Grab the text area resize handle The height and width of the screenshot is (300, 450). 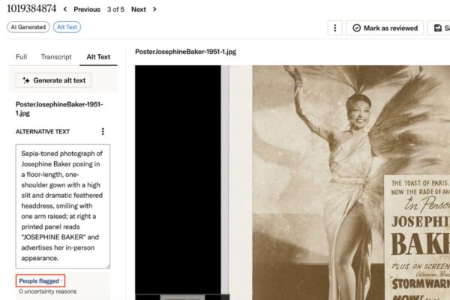click(108, 266)
